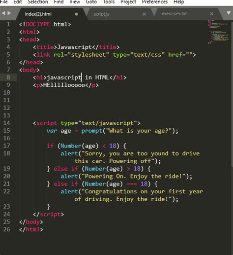Click the empty href value on line 5
The image size is (233, 255).
pos(189,54)
